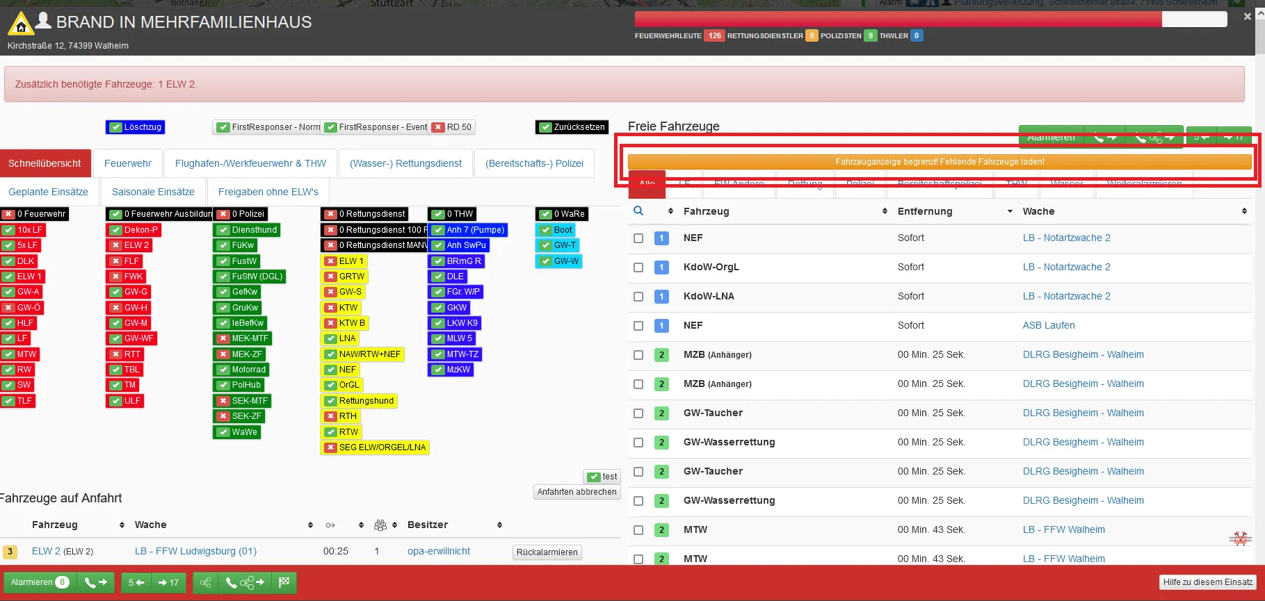Click the phone-arrow alarm-and-next icon in bottom bar

click(96, 582)
